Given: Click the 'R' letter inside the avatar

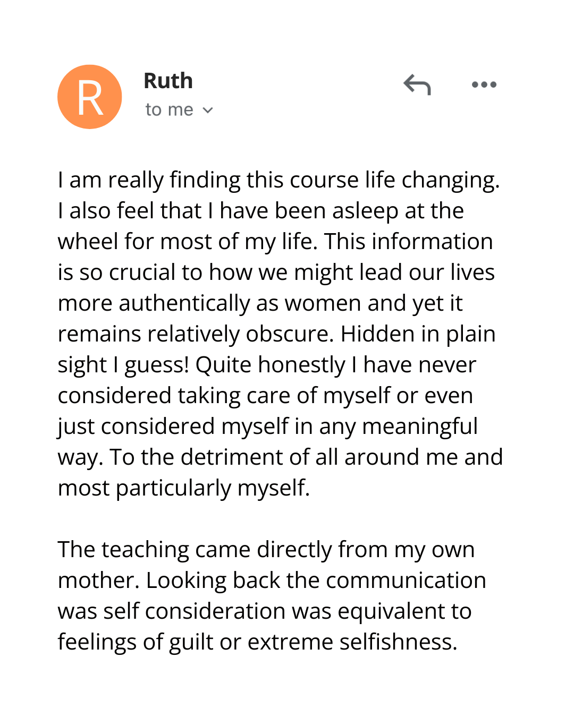Looking at the screenshot, I should pos(90,98).
